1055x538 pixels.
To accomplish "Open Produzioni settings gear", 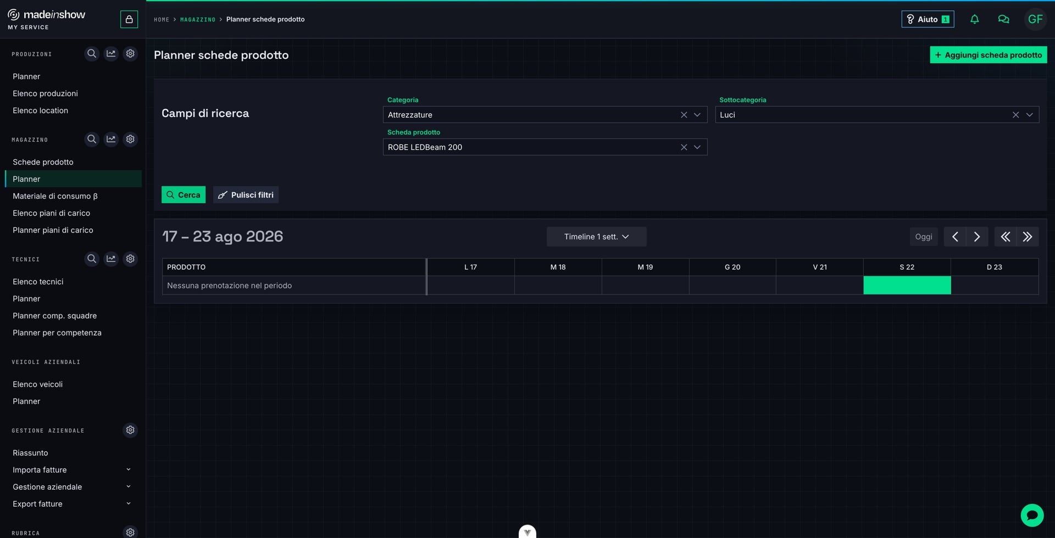I will (x=130, y=54).
